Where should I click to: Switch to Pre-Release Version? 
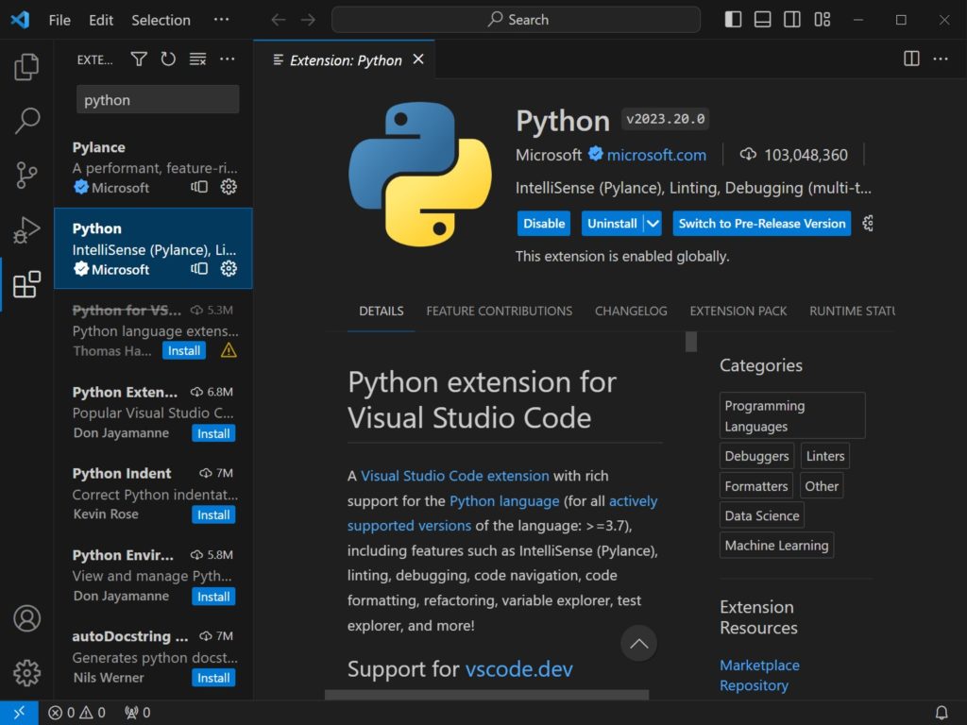[x=762, y=223]
